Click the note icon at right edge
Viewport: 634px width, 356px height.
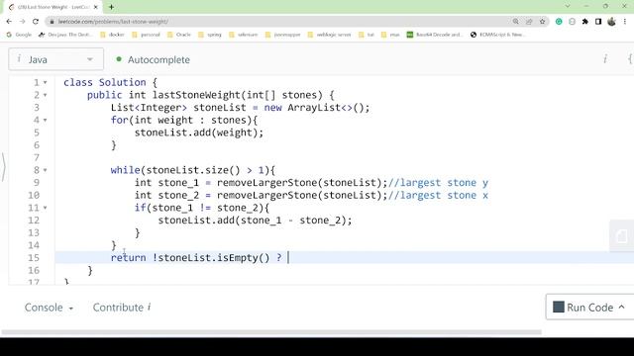621,236
